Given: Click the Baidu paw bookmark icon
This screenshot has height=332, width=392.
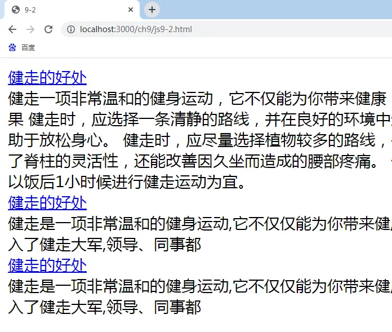Looking at the screenshot, I should [x=12, y=48].
